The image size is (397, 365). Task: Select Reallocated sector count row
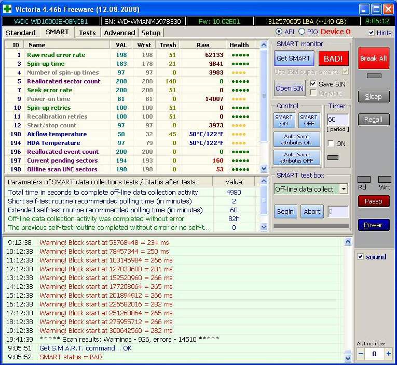(x=132, y=81)
